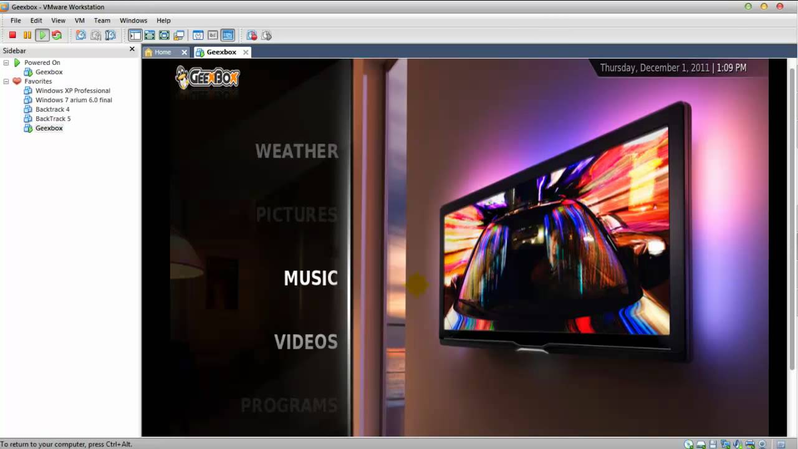Reset the virtual machine via the reset icon
Viewport: 798px width, 449px height.
[57, 36]
